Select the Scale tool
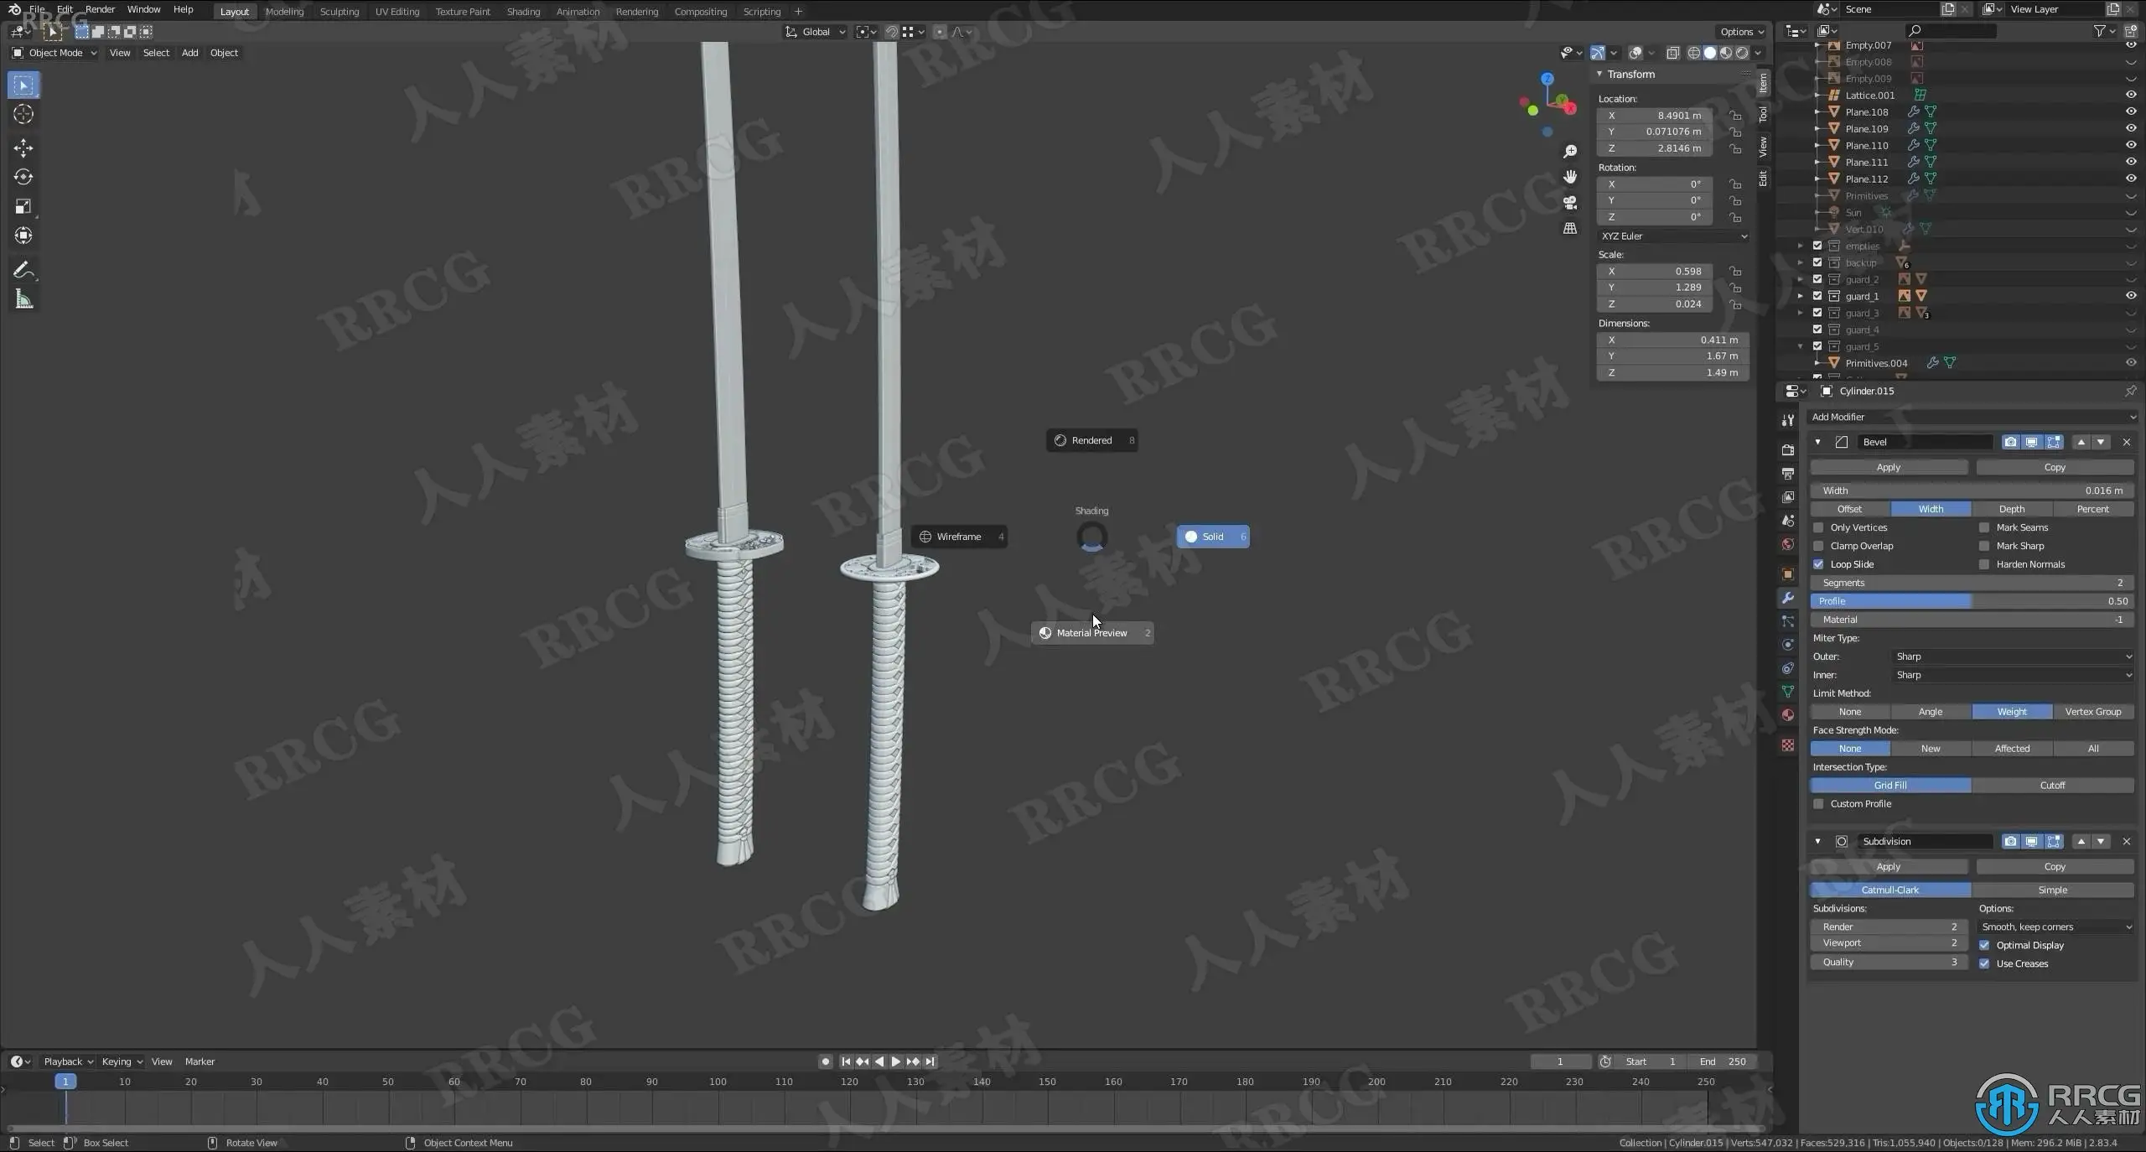This screenshot has height=1152, width=2146. (x=23, y=206)
